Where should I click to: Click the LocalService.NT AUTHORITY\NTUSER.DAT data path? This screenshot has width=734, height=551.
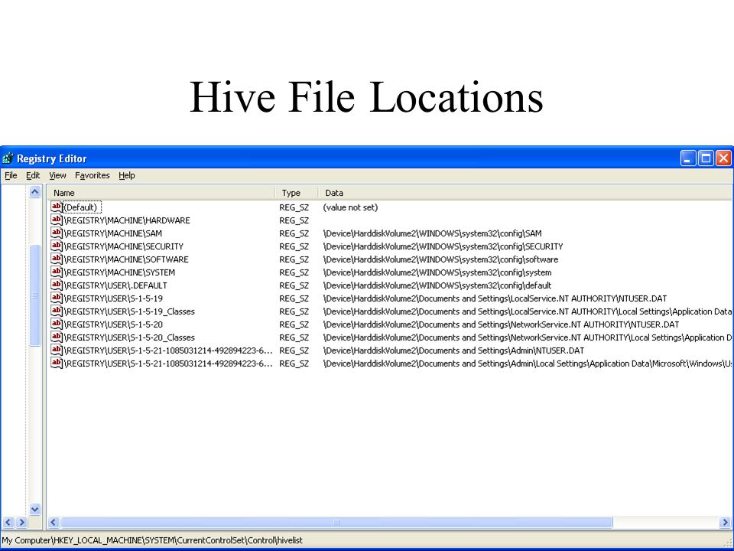click(495, 298)
